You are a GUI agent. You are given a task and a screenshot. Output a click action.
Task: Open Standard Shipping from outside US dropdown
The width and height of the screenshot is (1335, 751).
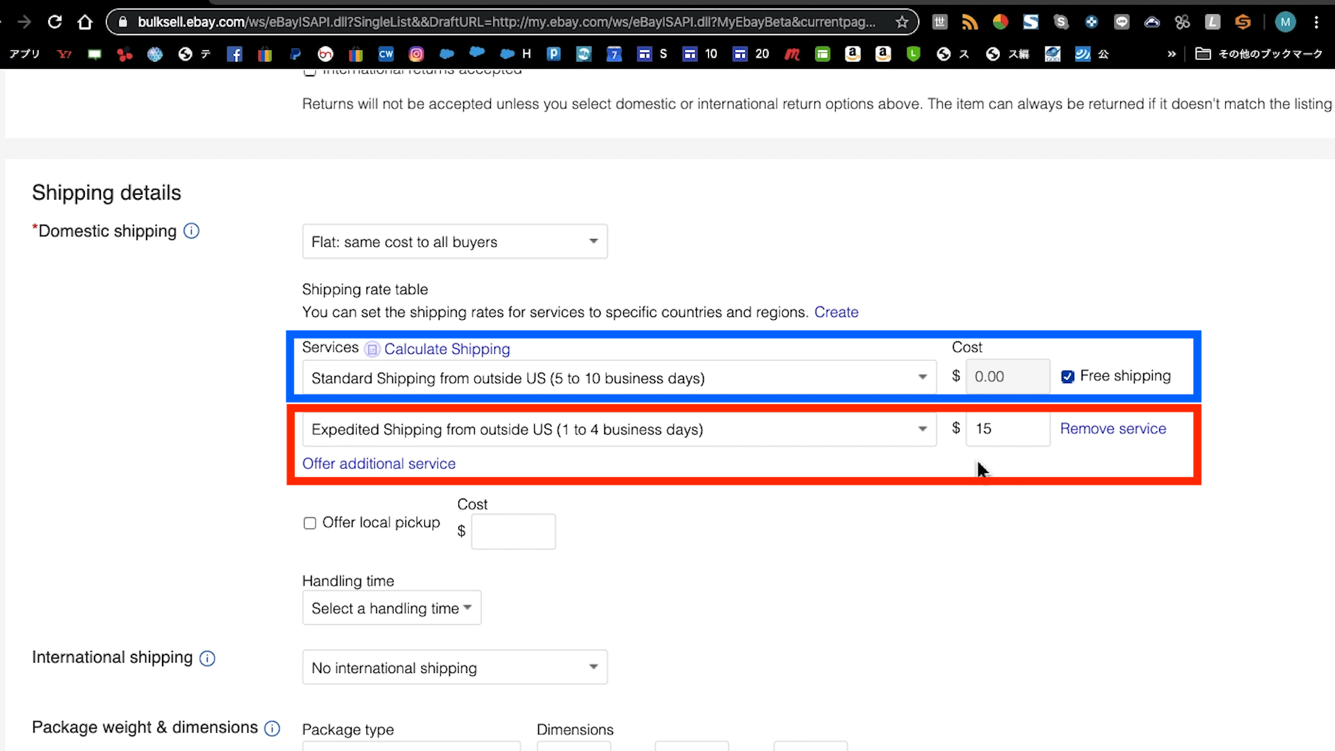pos(619,378)
